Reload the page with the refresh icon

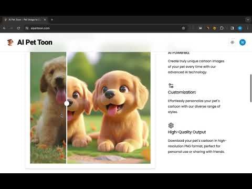[x=18, y=28]
